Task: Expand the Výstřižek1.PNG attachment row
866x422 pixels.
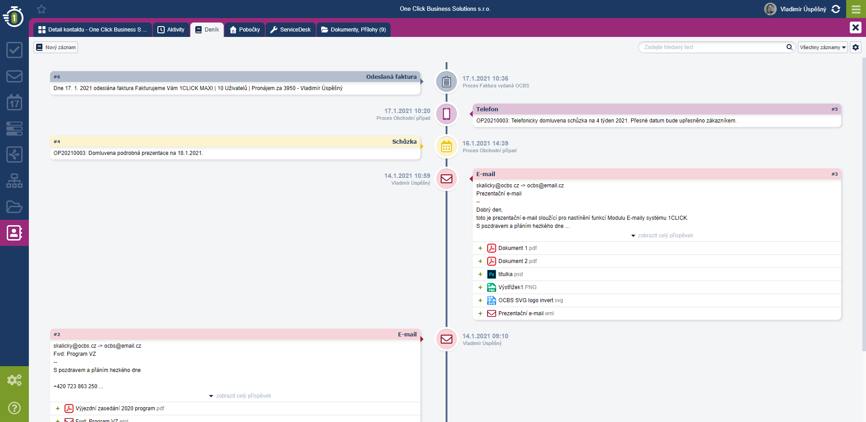Action: (480, 287)
